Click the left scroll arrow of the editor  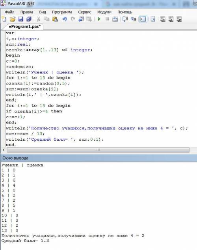click(x=4, y=150)
